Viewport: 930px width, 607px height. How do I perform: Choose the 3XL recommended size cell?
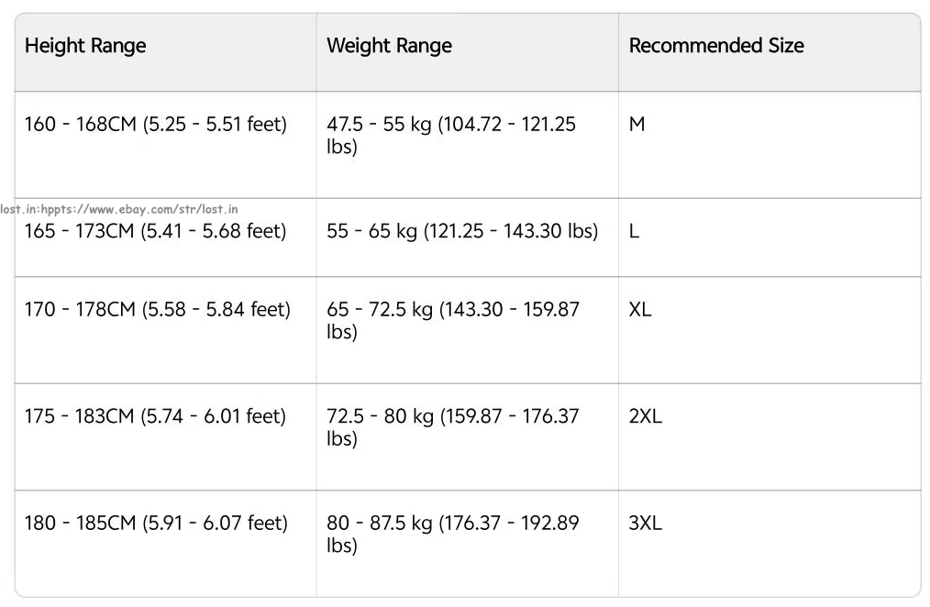[646, 524]
